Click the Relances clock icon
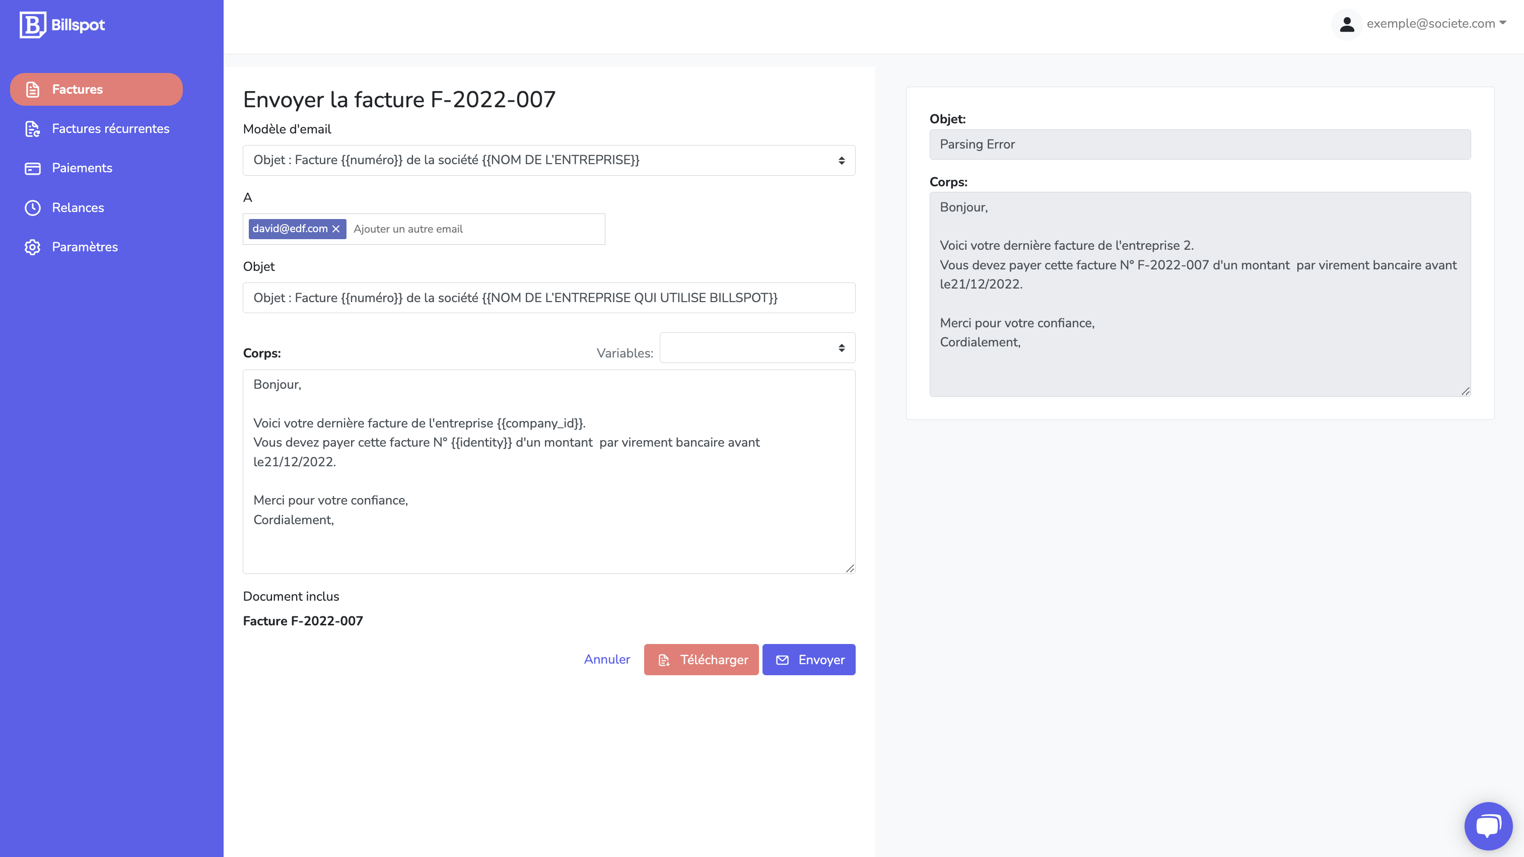 click(x=33, y=207)
